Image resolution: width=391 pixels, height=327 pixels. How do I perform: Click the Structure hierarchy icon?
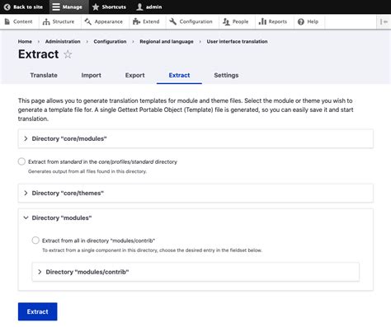pos(46,21)
